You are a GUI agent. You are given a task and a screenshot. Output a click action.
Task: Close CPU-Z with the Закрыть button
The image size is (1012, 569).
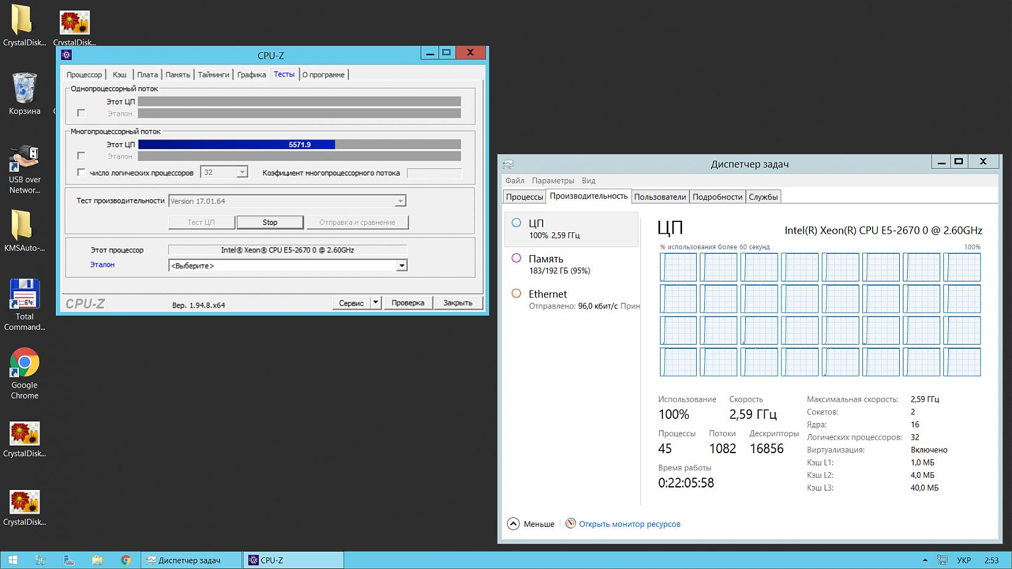[x=458, y=303]
